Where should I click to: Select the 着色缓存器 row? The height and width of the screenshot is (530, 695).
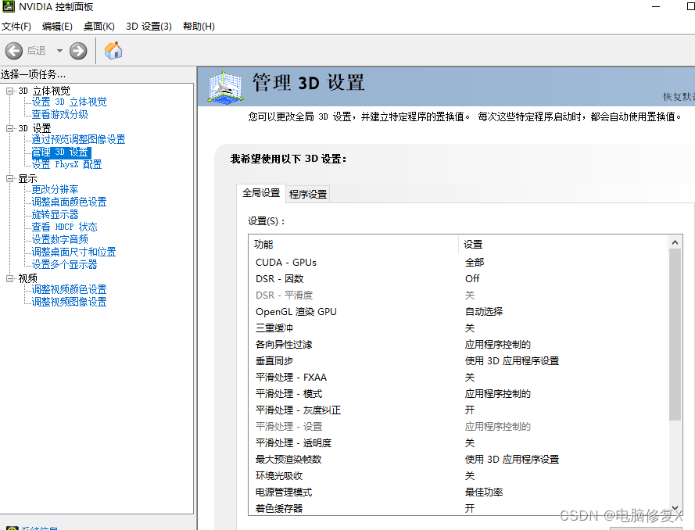click(459, 508)
